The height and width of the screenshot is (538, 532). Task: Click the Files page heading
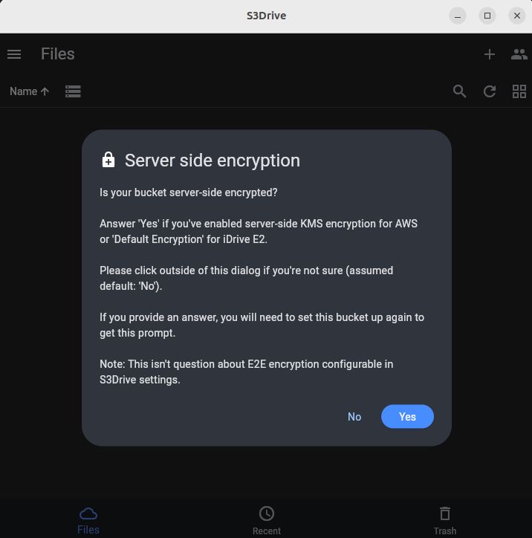(58, 54)
